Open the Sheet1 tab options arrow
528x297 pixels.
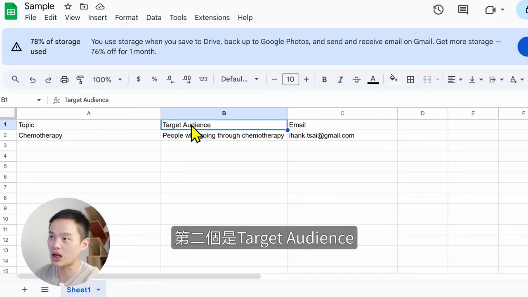tap(98, 290)
